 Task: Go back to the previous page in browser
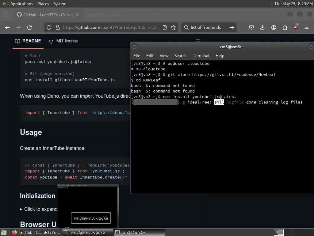click(7, 27)
